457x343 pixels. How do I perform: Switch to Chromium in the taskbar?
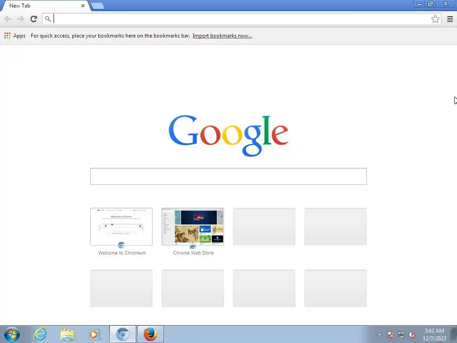(122, 334)
